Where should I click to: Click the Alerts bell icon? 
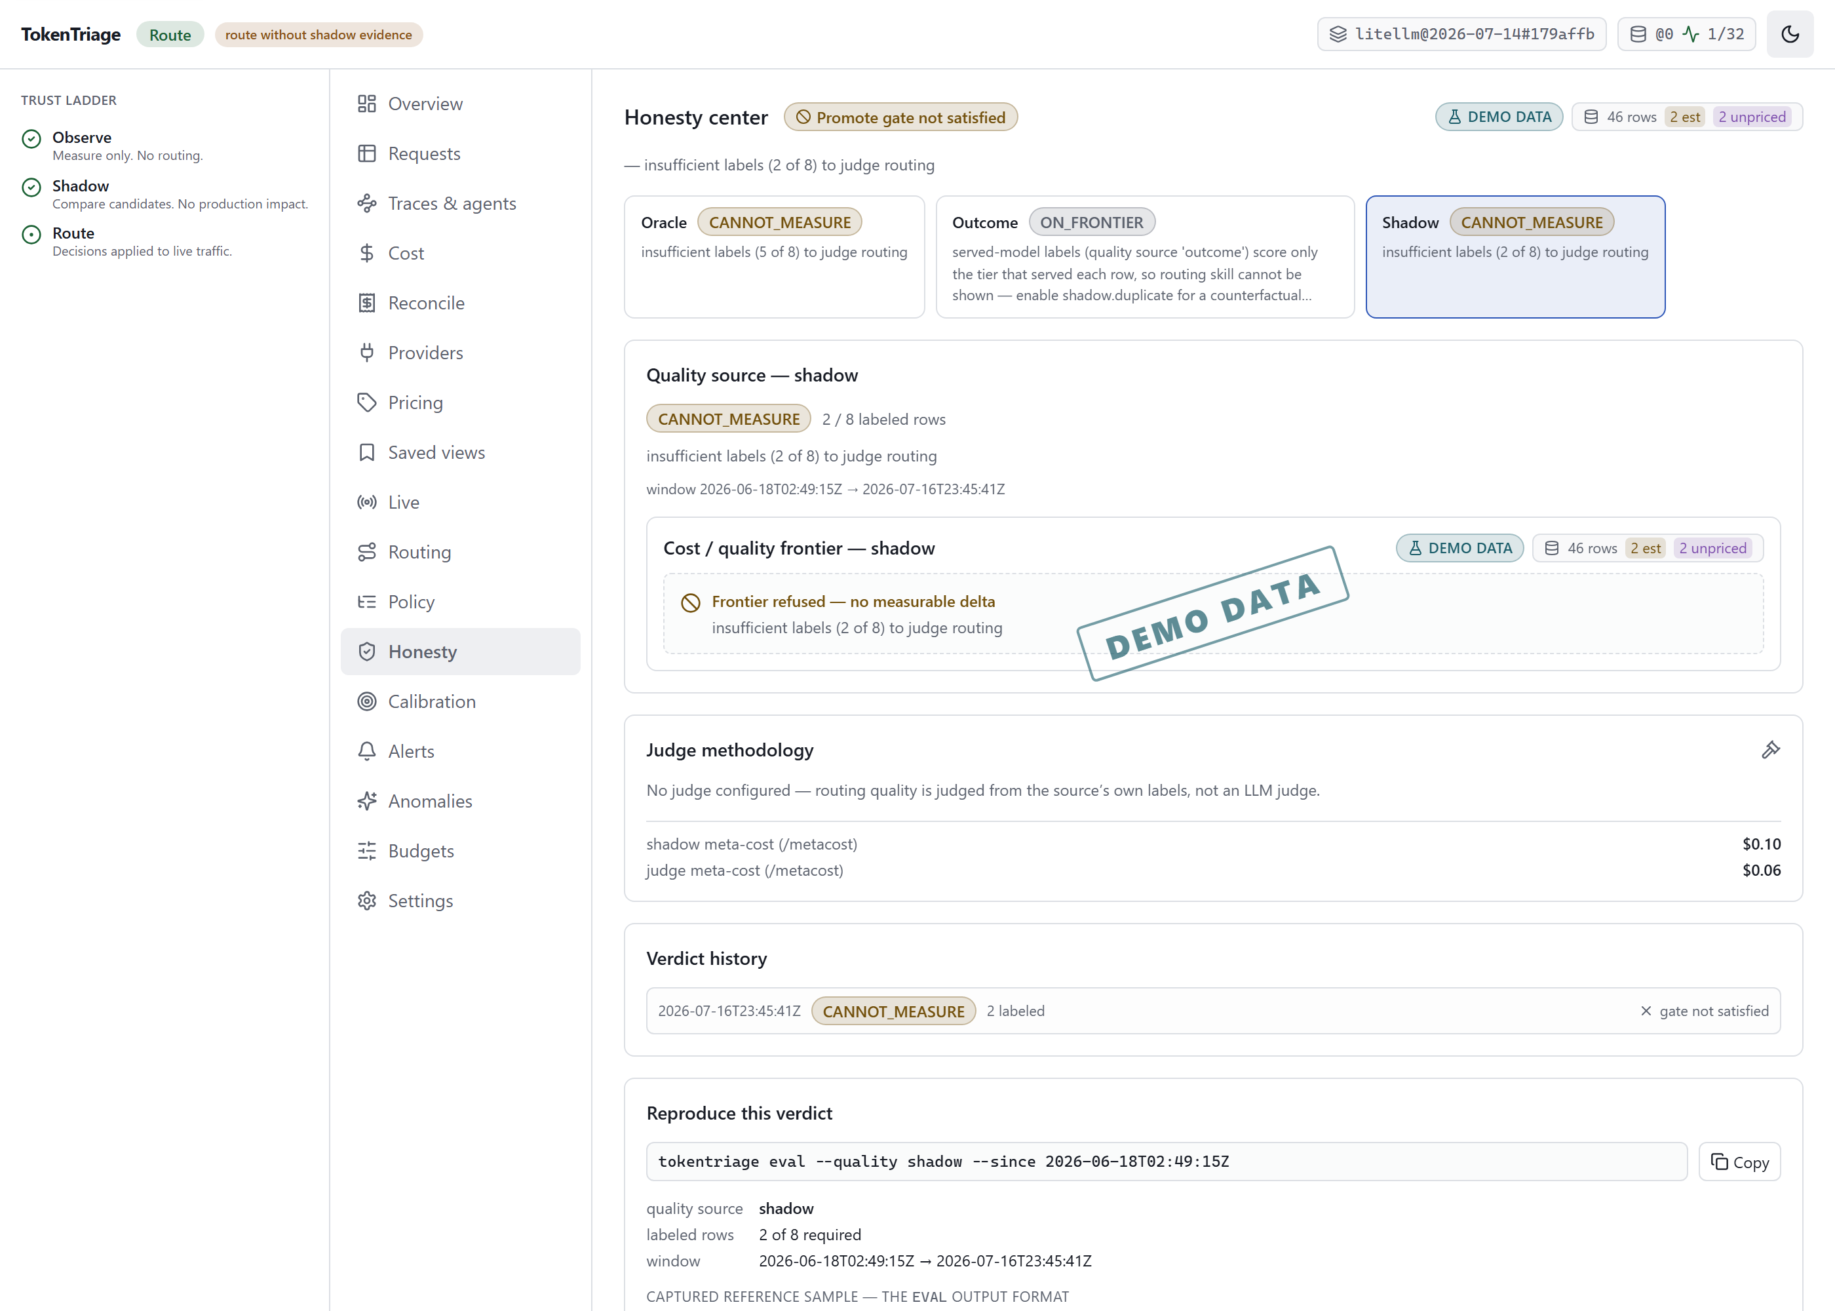[x=367, y=752]
